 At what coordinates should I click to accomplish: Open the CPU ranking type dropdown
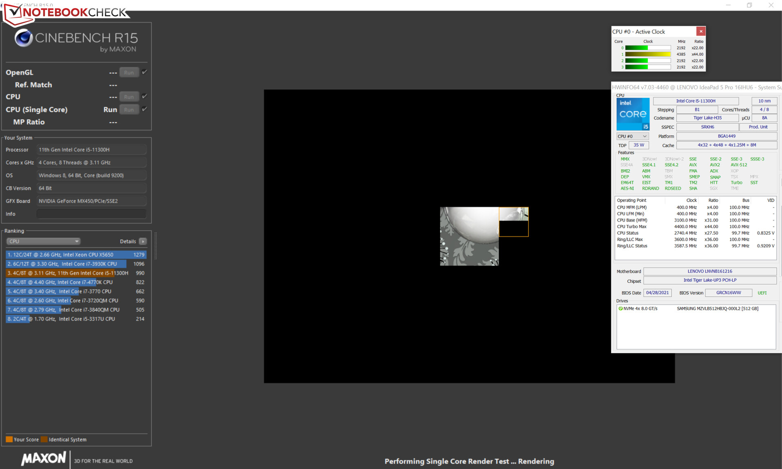coord(43,241)
